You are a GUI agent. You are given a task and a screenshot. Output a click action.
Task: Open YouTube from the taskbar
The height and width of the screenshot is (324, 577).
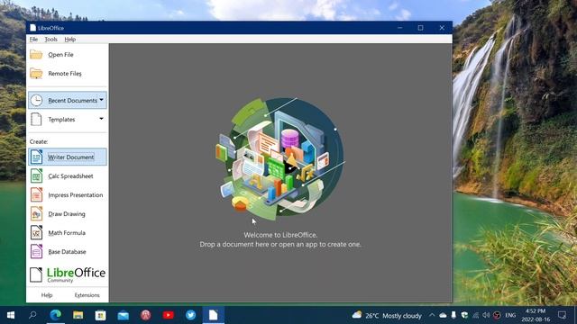(169, 315)
